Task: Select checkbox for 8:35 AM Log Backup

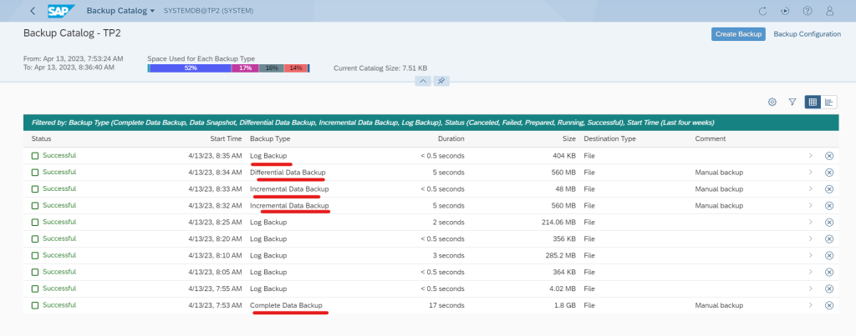Action: click(x=35, y=156)
